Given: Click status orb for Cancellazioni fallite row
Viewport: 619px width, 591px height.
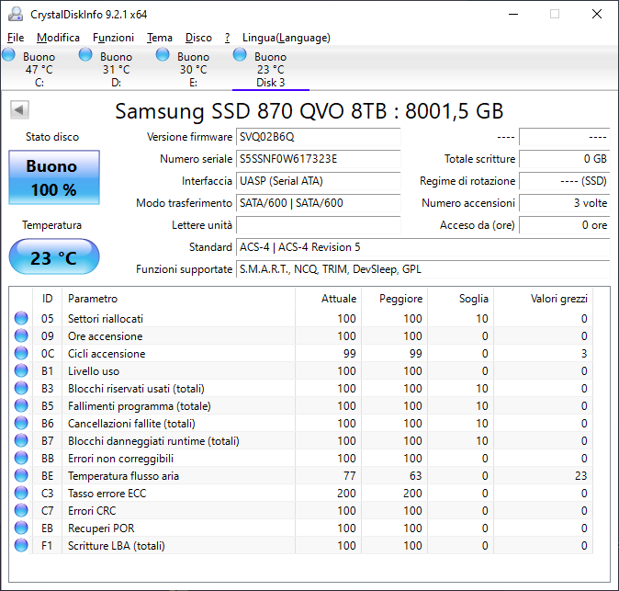Looking at the screenshot, I should [x=21, y=423].
